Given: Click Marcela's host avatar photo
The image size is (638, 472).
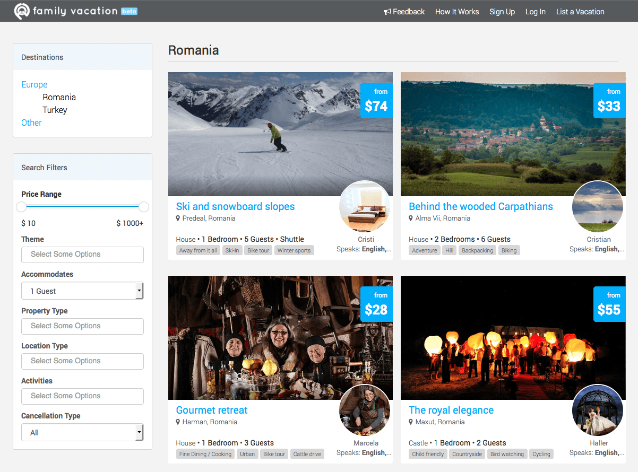Looking at the screenshot, I should pos(365,410).
